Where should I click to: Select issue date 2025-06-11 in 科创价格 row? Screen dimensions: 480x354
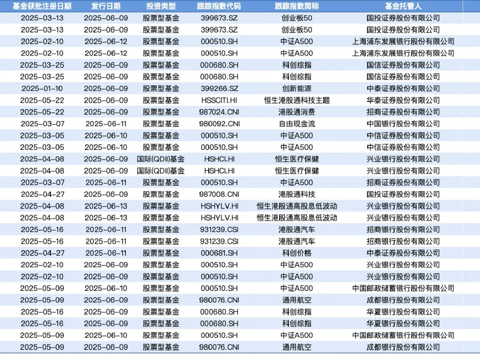pyautogui.click(x=106, y=253)
